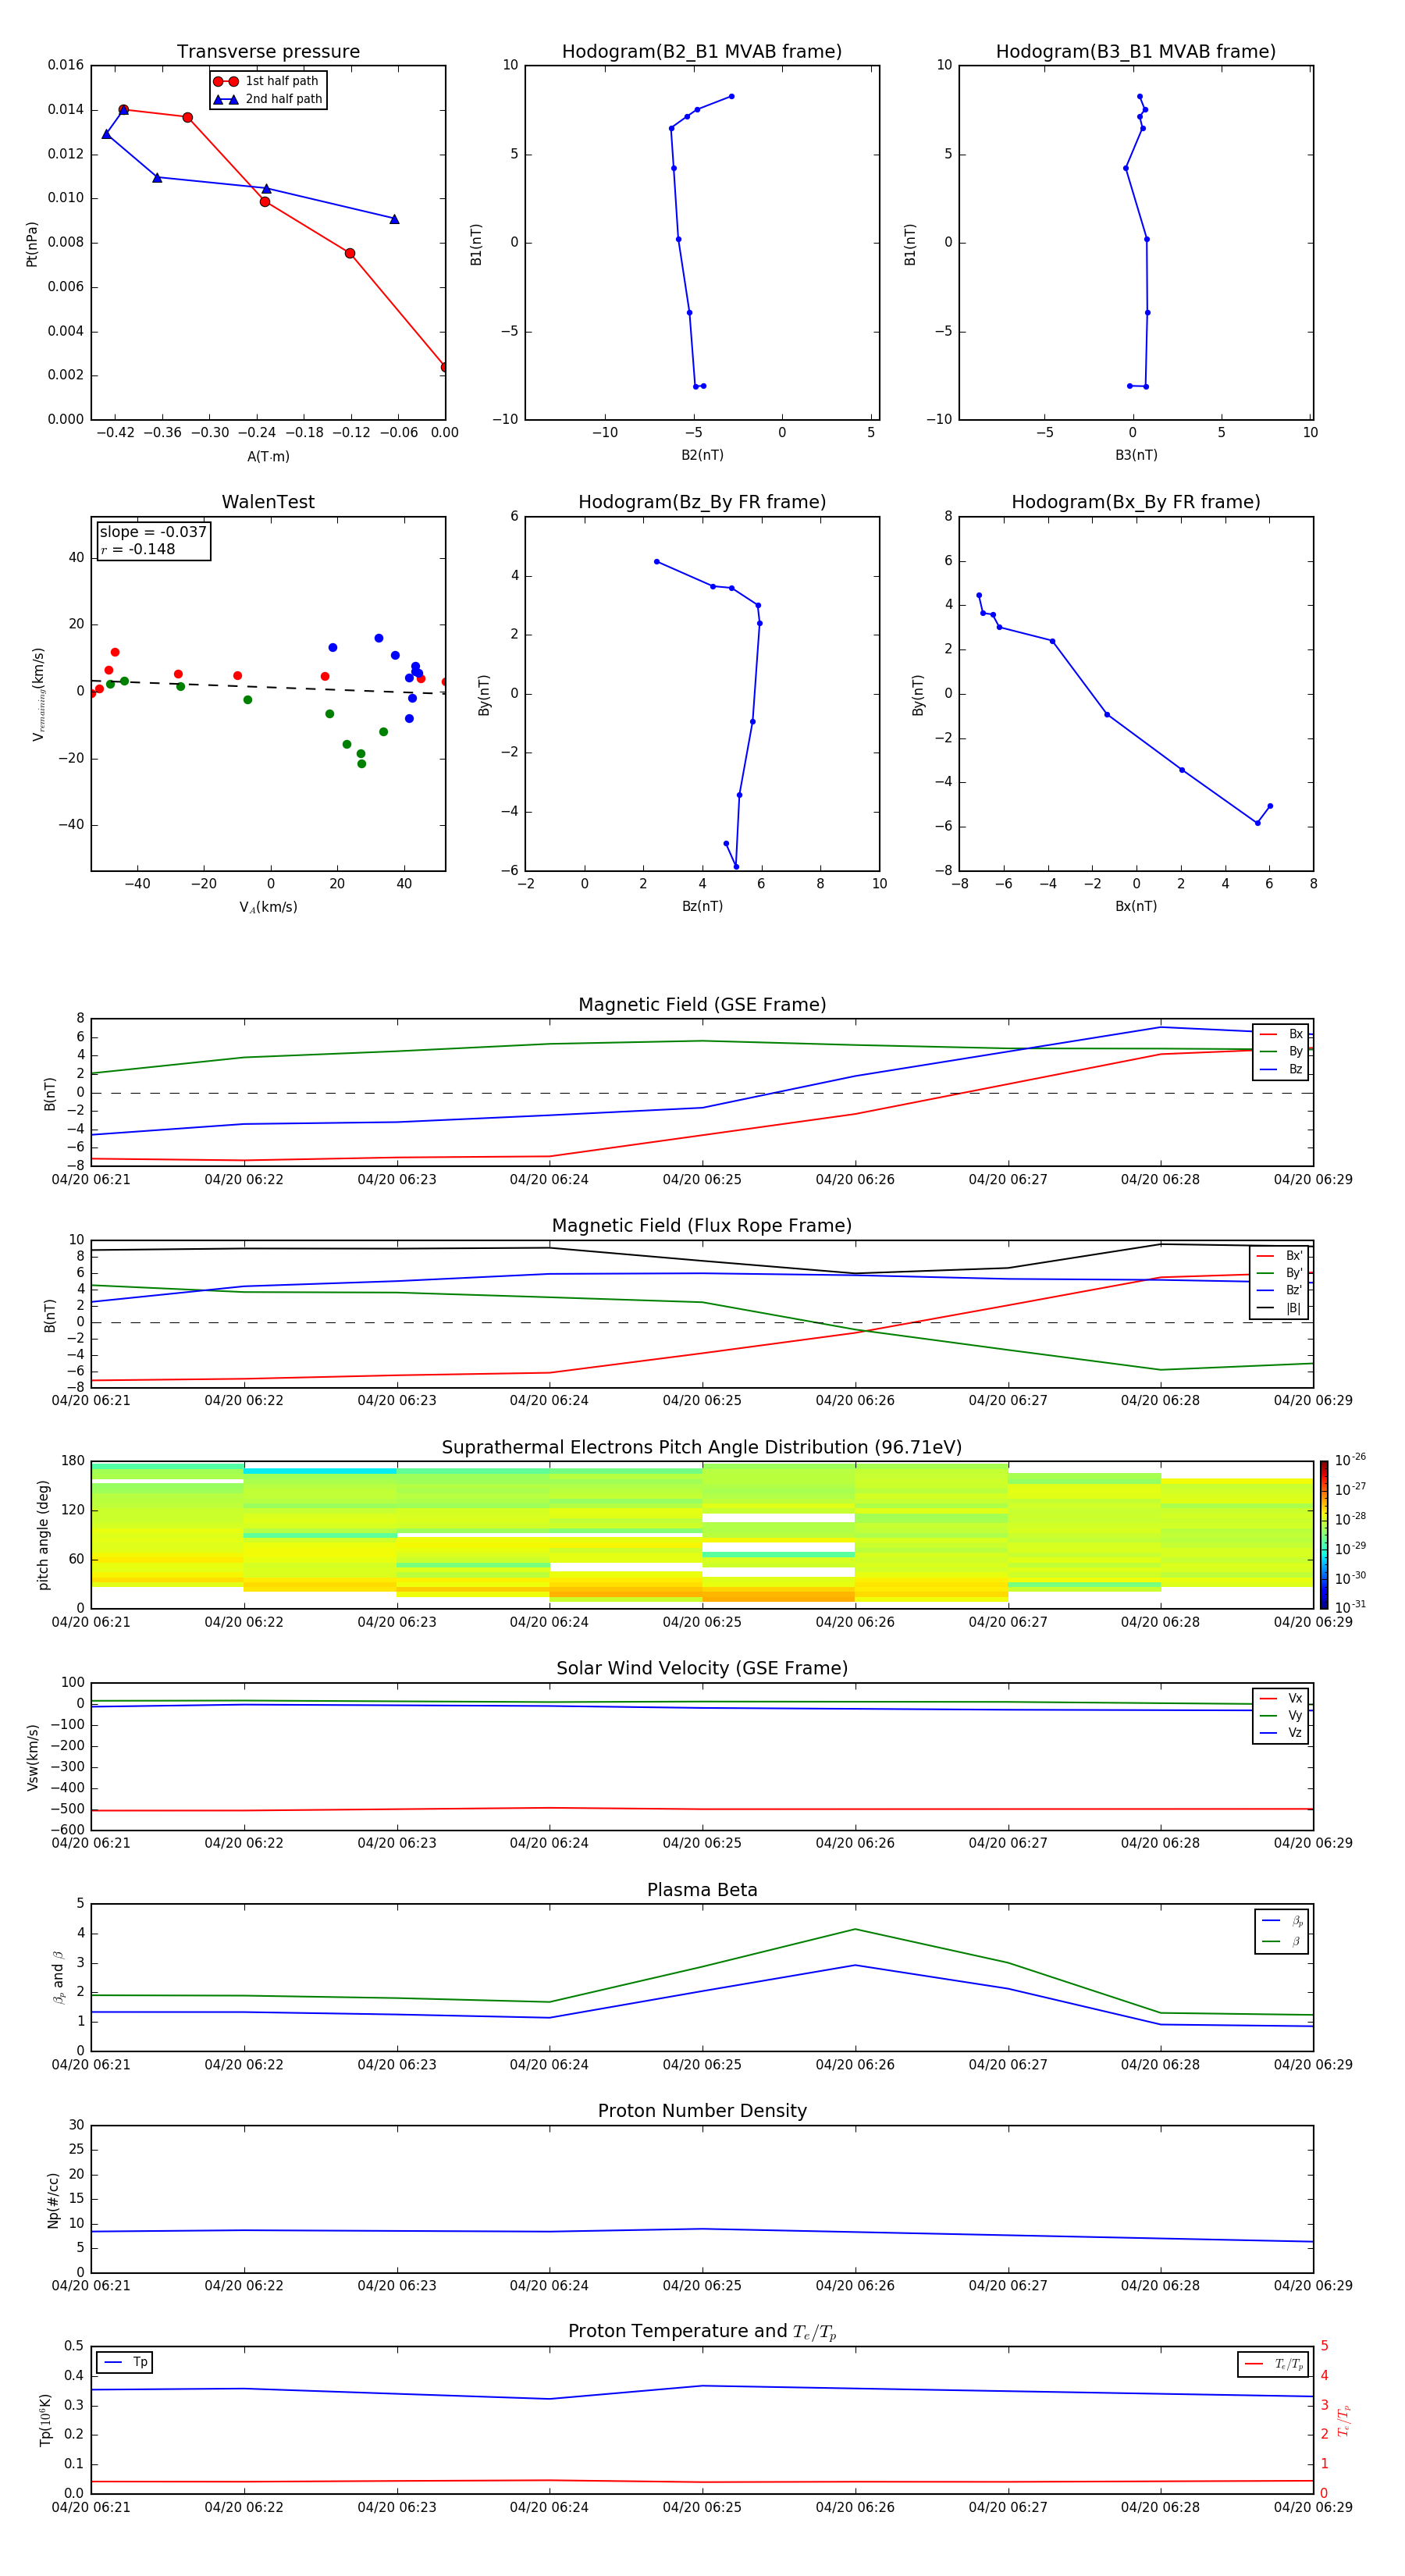Select the 'r = -0.148' annotation
Screen dimensions: 1405x2576
pyautogui.click(x=138, y=549)
